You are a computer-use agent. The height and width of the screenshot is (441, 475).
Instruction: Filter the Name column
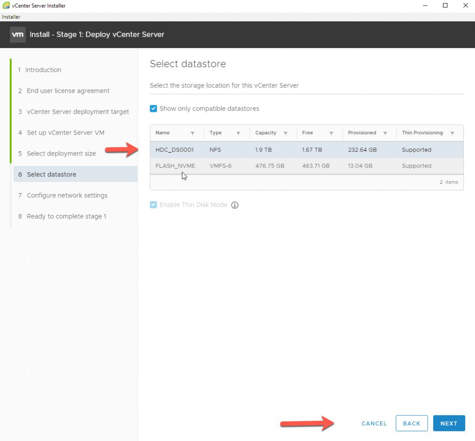pyautogui.click(x=193, y=133)
